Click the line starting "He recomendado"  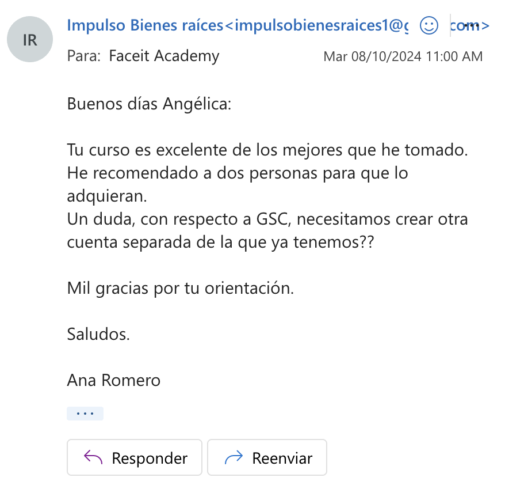[238, 173]
